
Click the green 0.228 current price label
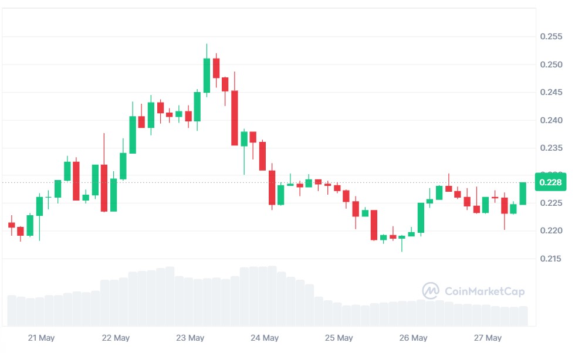[550, 182]
